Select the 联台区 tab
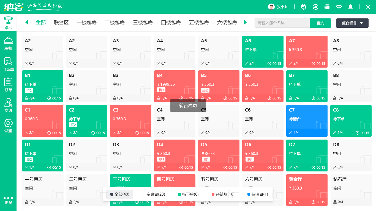 pos(61,23)
